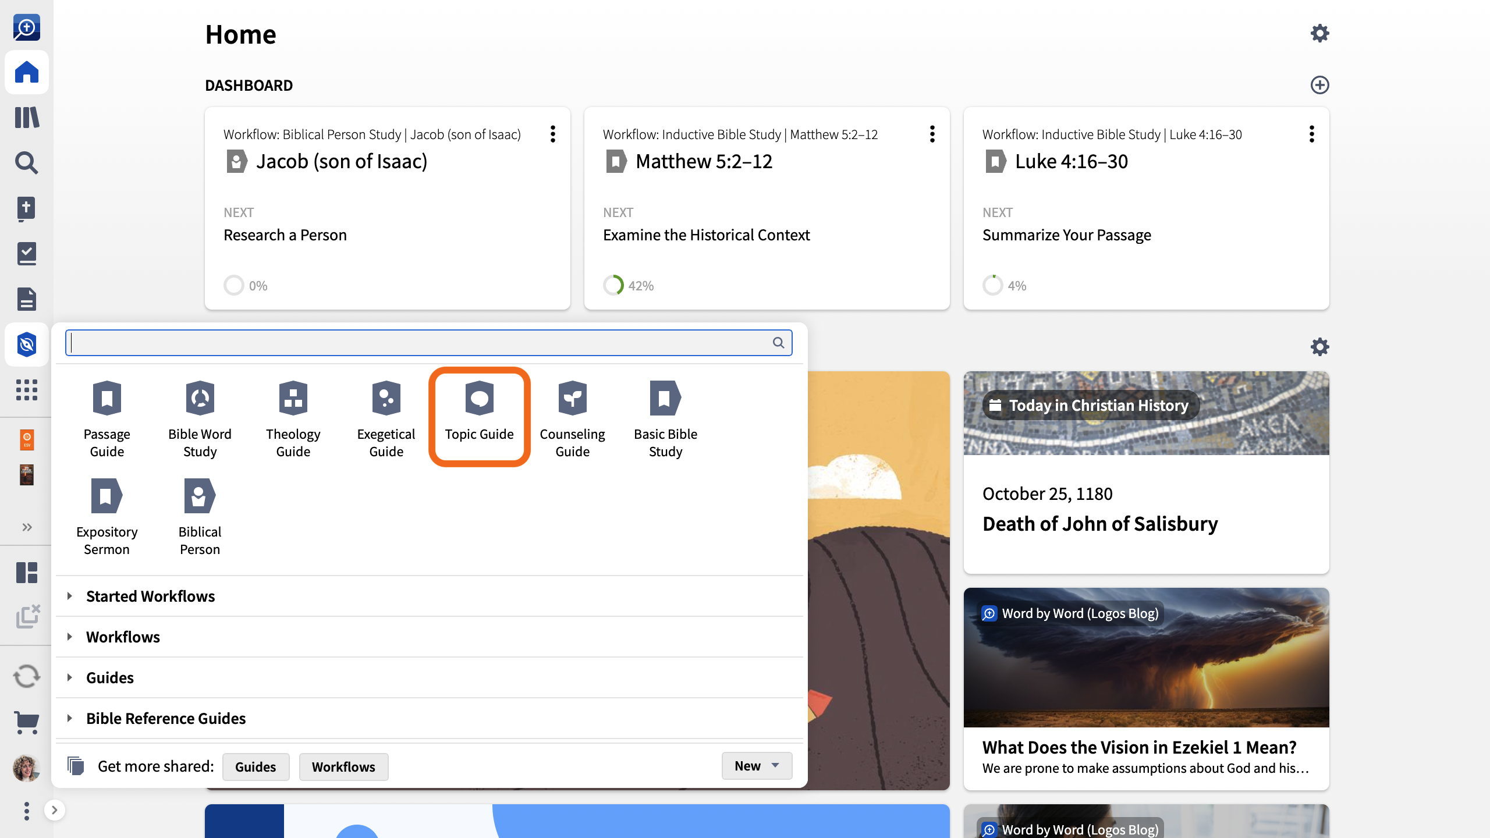The image size is (1490, 838).
Task: Open the Search magnifier in sidebar
Action: tap(27, 163)
